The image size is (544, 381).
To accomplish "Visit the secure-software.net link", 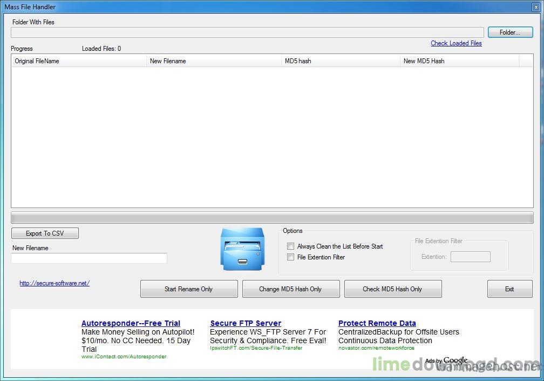I will pyautogui.click(x=55, y=283).
